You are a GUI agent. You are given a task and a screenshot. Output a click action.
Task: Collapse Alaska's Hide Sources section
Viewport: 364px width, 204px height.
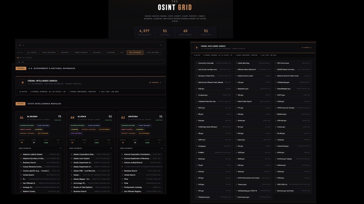click(91, 148)
